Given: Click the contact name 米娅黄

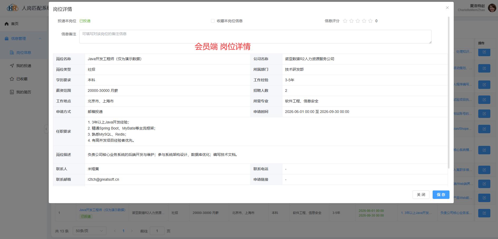Looking at the screenshot, I should tap(93, 169).
